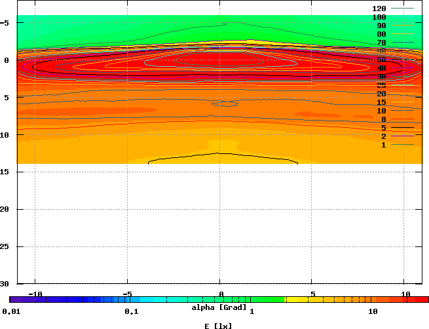Click the y-axis tick label 20
Image resolution: width=429 pixels, height=329 pixels.
coord(5,209)
